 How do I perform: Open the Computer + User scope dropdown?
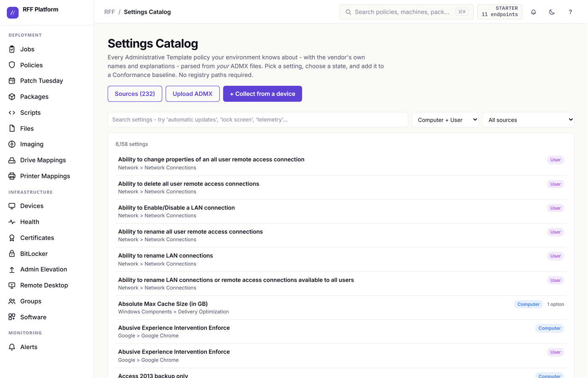[x=445, y=120]
